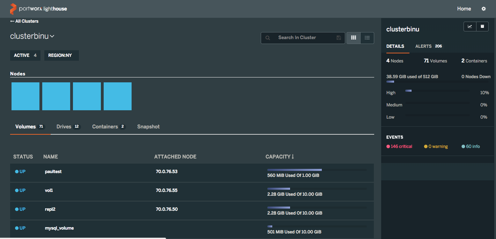Click the save search floppy disk icon
Viewport: 496px width, 239px height.
pos(339,38)
